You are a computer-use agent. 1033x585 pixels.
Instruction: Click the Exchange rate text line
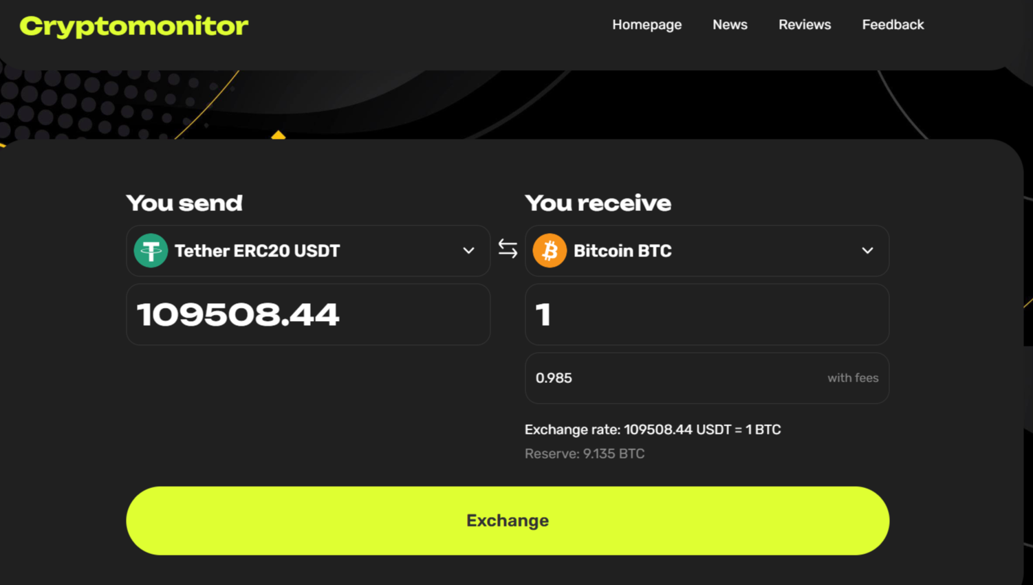653,430
